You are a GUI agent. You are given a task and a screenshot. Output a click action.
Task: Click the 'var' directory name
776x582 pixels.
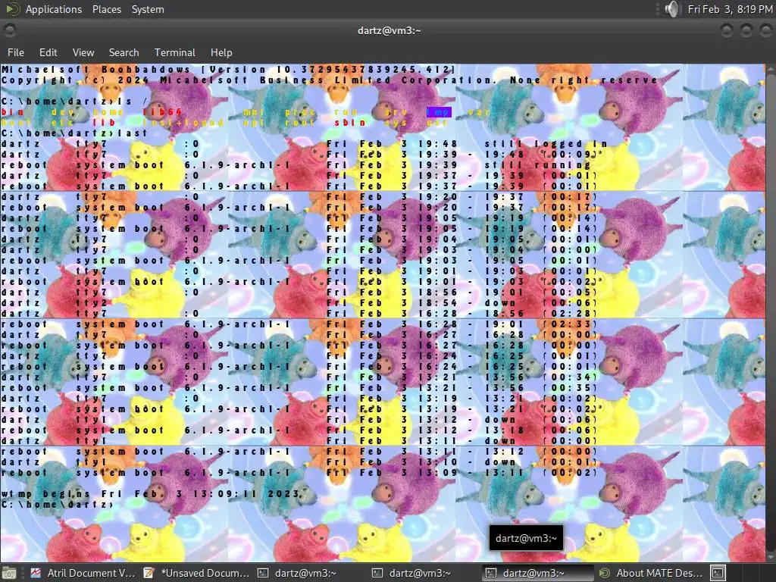click(479, 112)
